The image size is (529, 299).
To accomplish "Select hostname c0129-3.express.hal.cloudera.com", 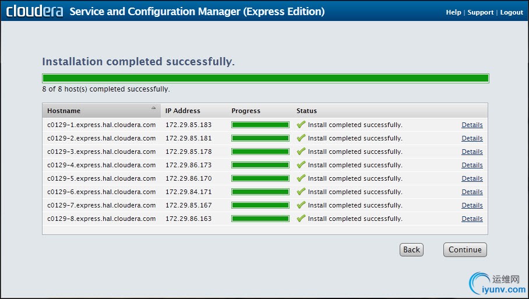I will [x=101, y=152].
